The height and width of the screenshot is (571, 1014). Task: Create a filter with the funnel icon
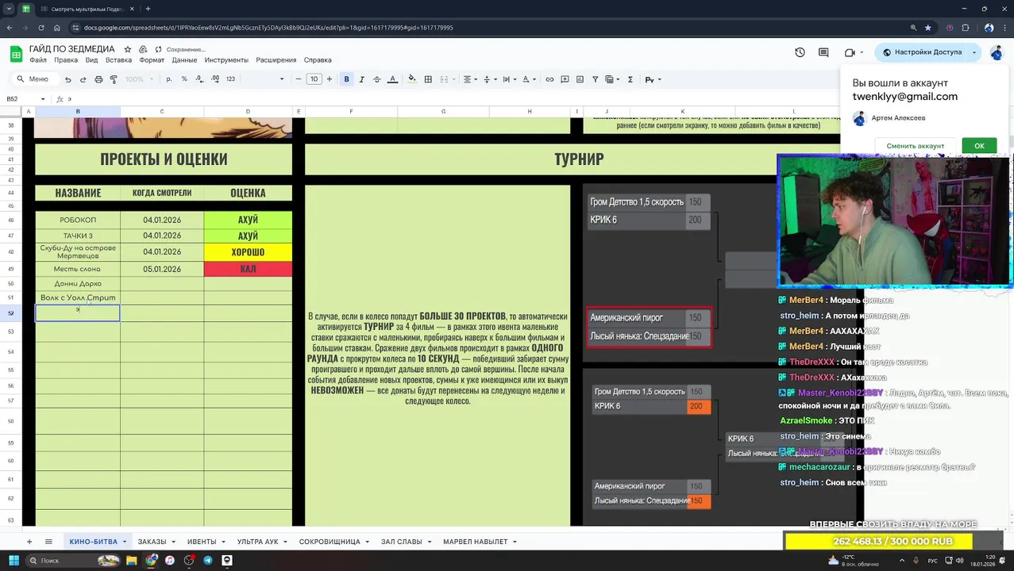(x=595, y=79)
